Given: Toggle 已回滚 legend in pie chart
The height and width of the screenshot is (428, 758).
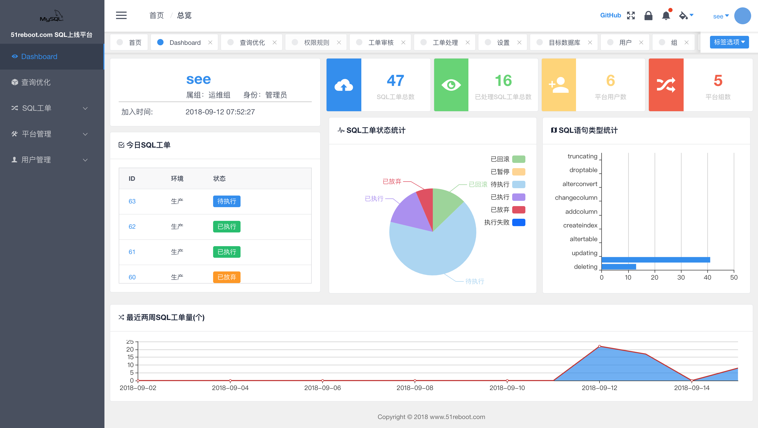Looking at the screenshot, I should click(508, 159).
